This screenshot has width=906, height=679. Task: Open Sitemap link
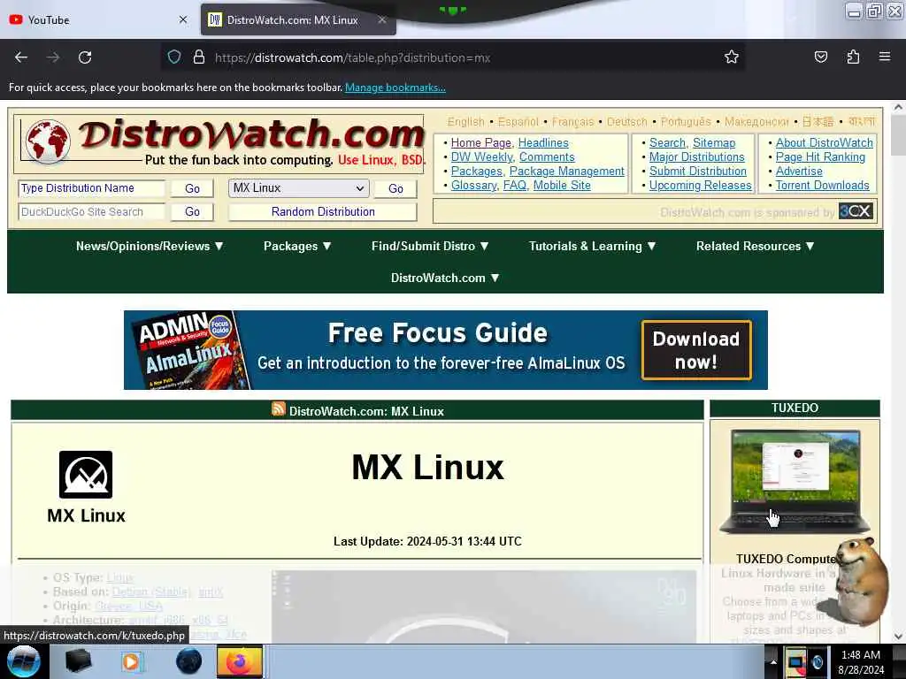pos(714,142)
